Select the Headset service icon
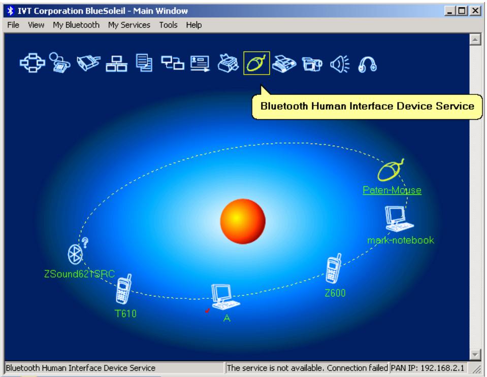487x377 pixels. point(368,64)
